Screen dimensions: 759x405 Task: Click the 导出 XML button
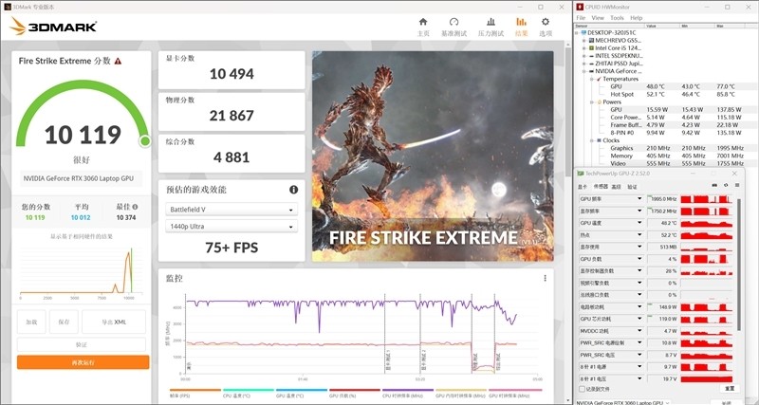point(114,322)
